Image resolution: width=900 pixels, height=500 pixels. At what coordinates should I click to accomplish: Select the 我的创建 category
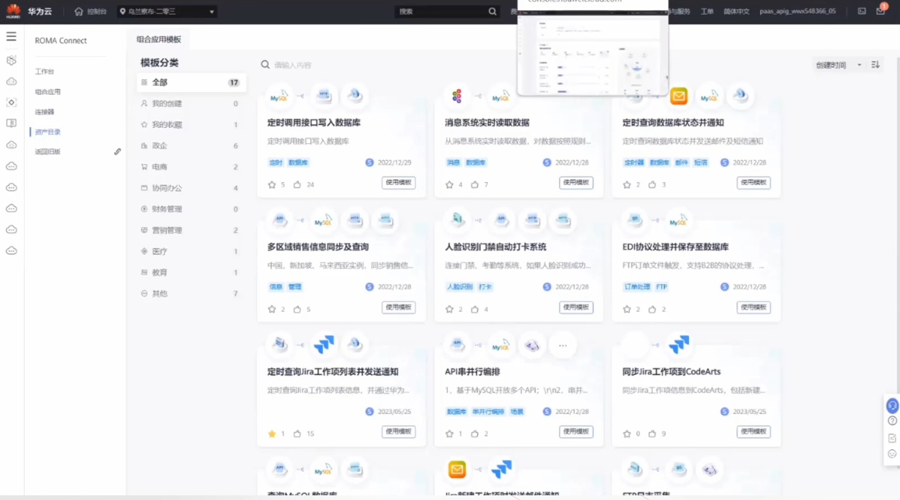click(191, 104)
